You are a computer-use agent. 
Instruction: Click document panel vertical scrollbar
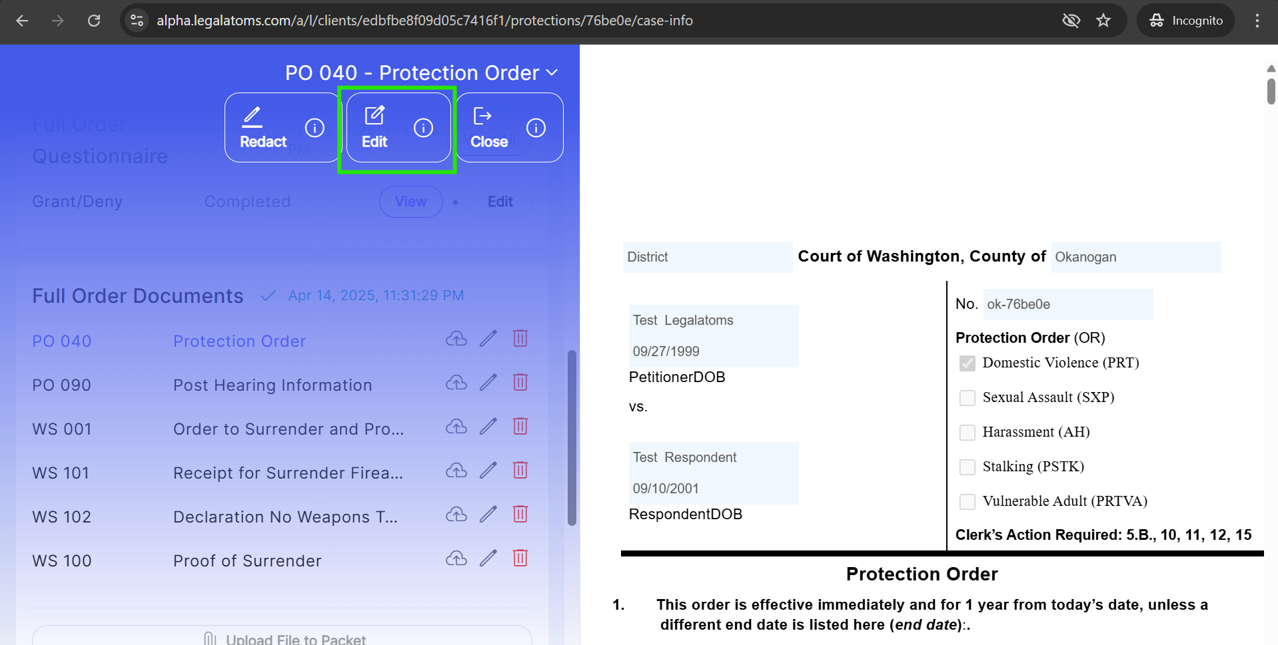pos(1271,92)
